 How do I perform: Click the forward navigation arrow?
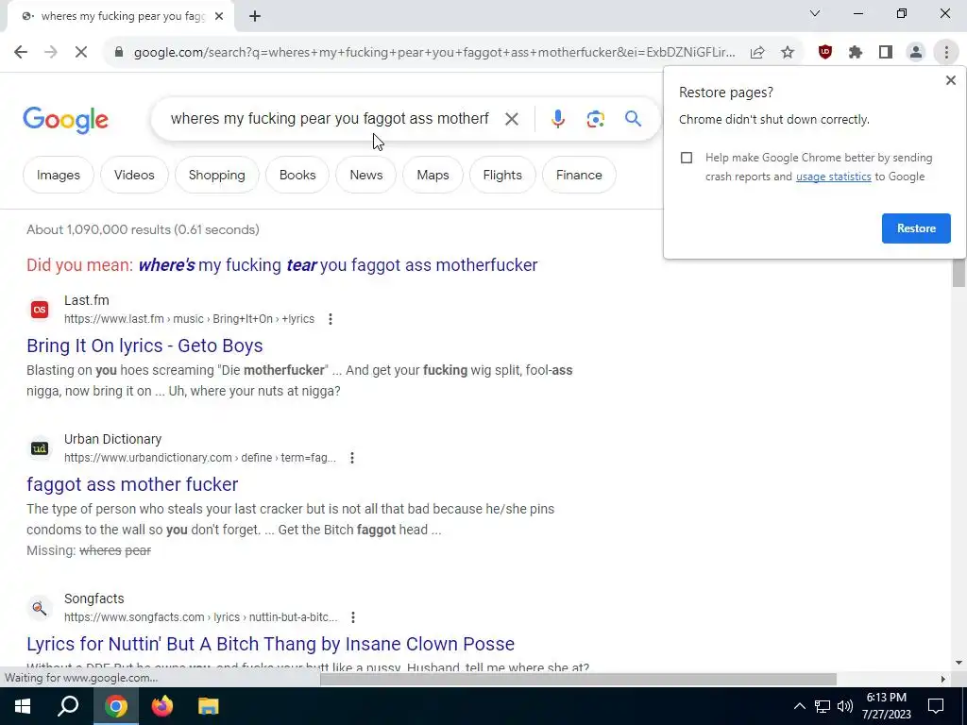pyautogui.click(x=51, y=53)
